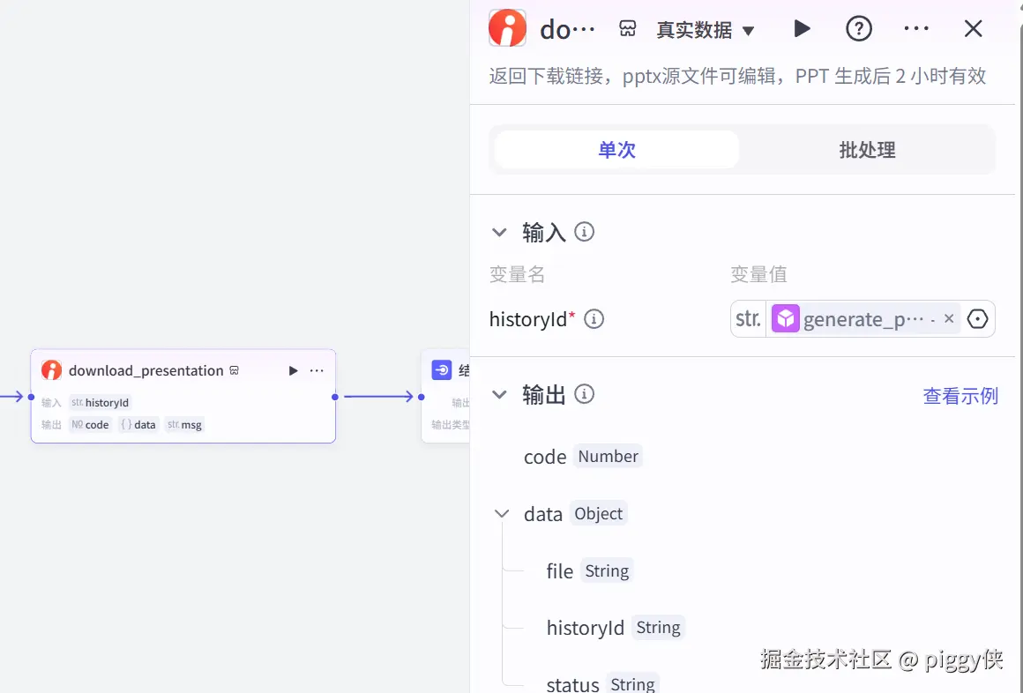The width and height of the screenshot is (1023, 693).
Task: Click the historyId input tag on node
Action: (x=100, y=403)
